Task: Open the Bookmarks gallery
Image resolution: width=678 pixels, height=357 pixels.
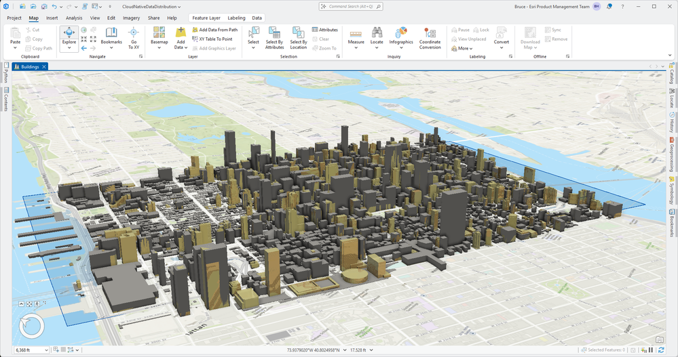Action: [x=111, y=38]
